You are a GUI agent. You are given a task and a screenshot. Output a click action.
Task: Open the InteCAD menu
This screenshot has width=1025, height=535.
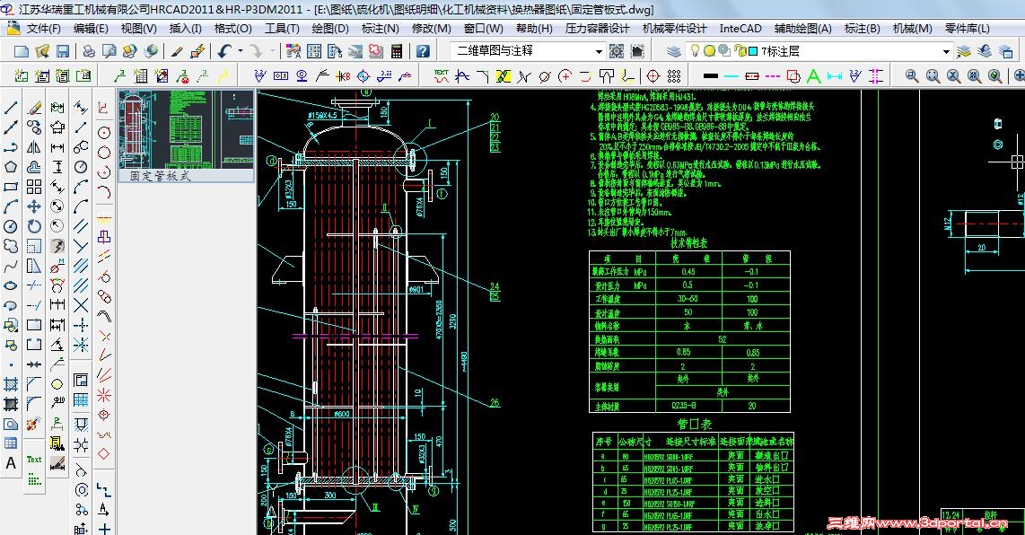coord(740,29)
